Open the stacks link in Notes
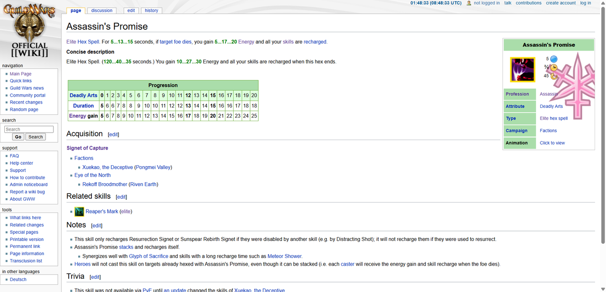606x292 pixels. (x=126, y=247)
